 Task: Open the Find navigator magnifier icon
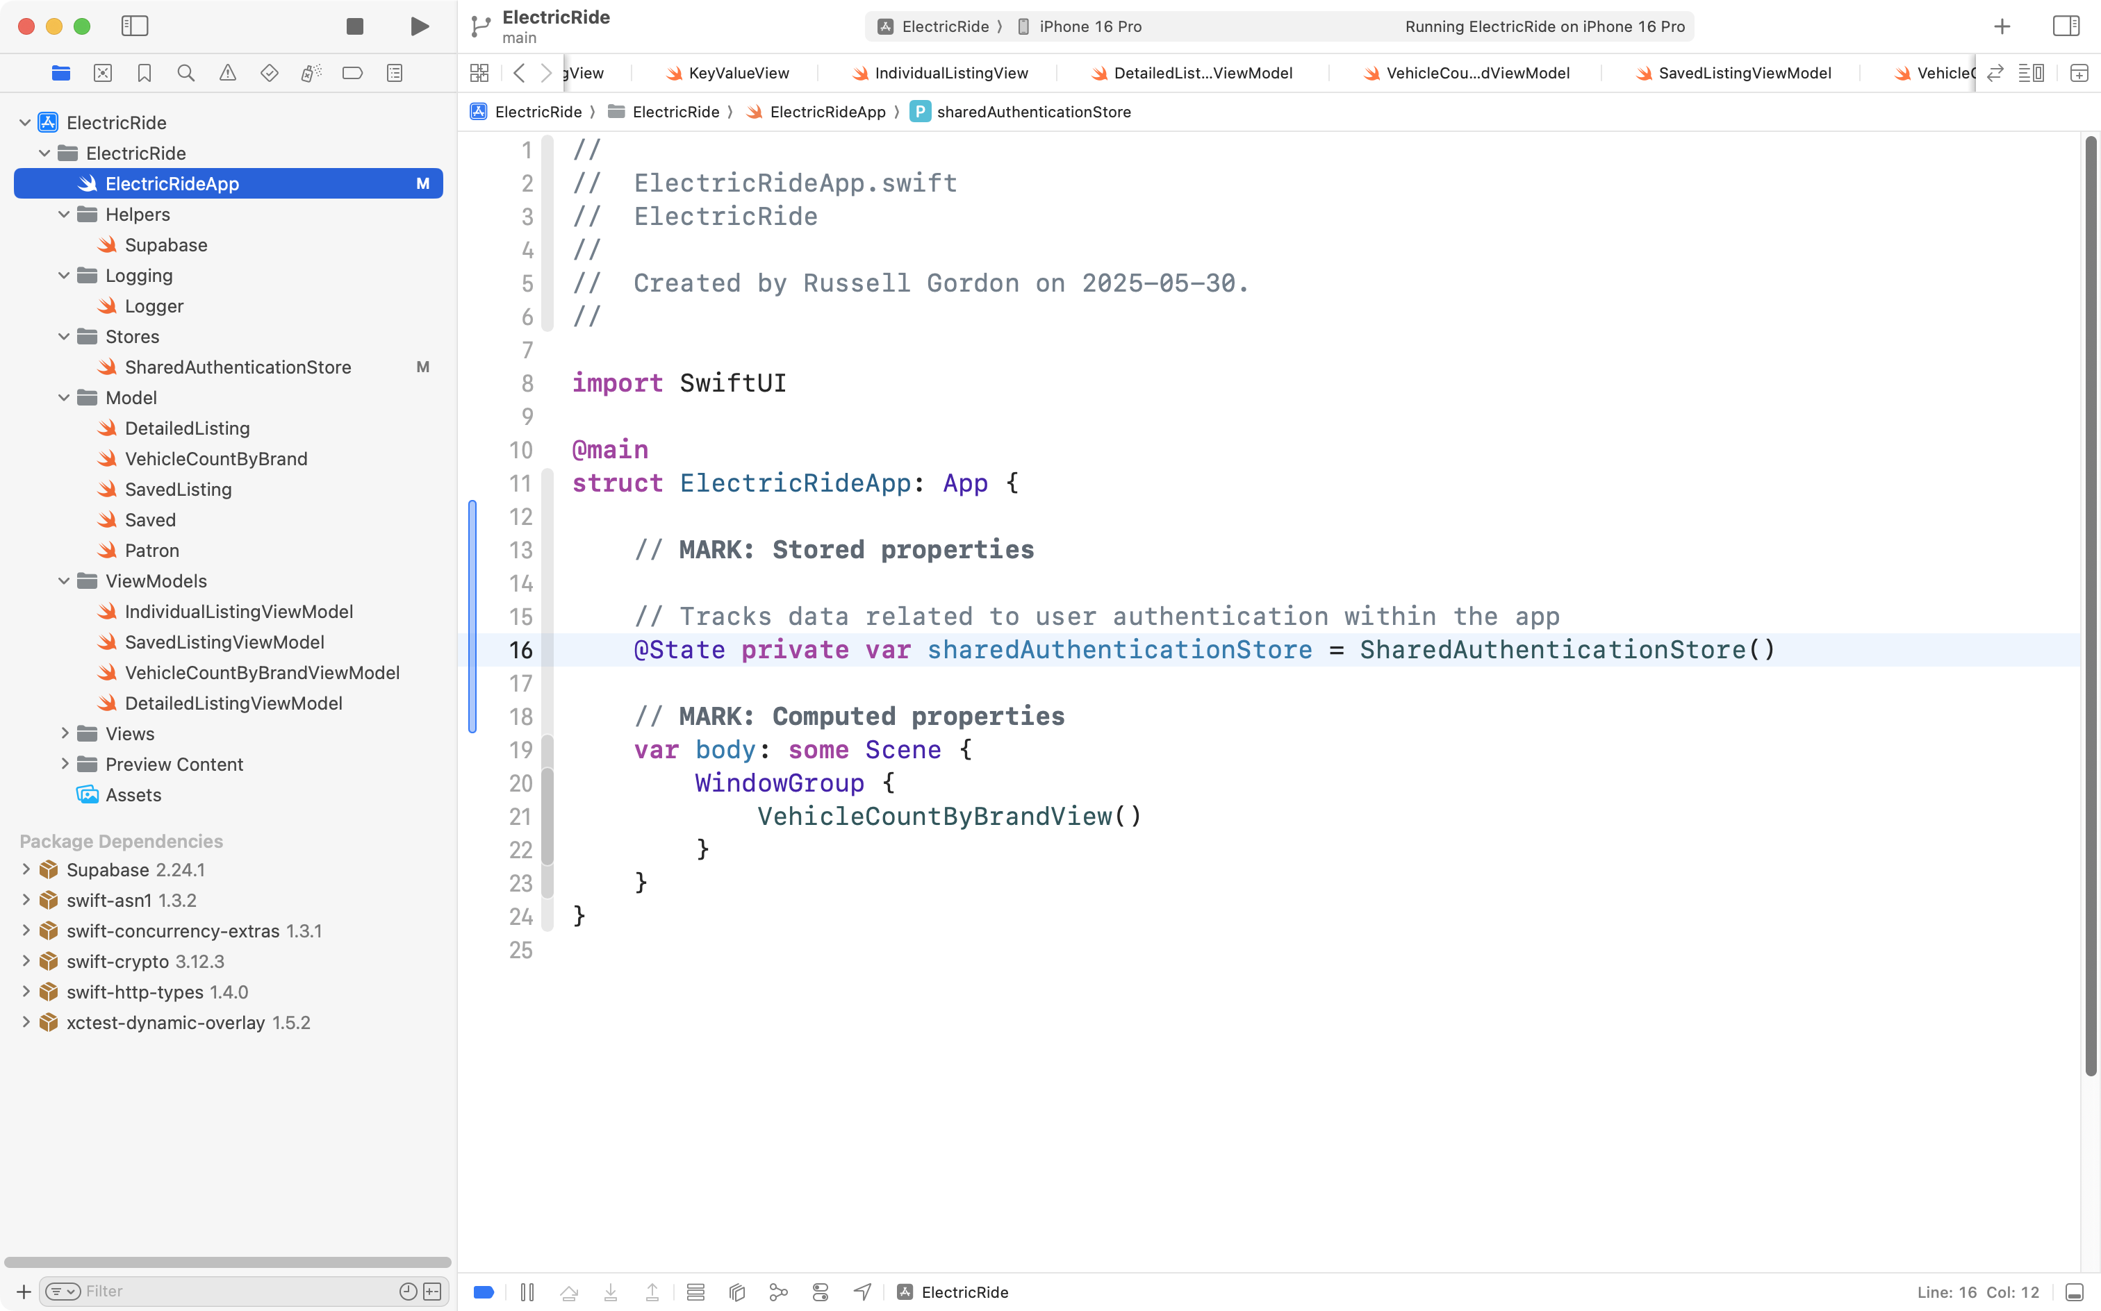coord(186,73)
